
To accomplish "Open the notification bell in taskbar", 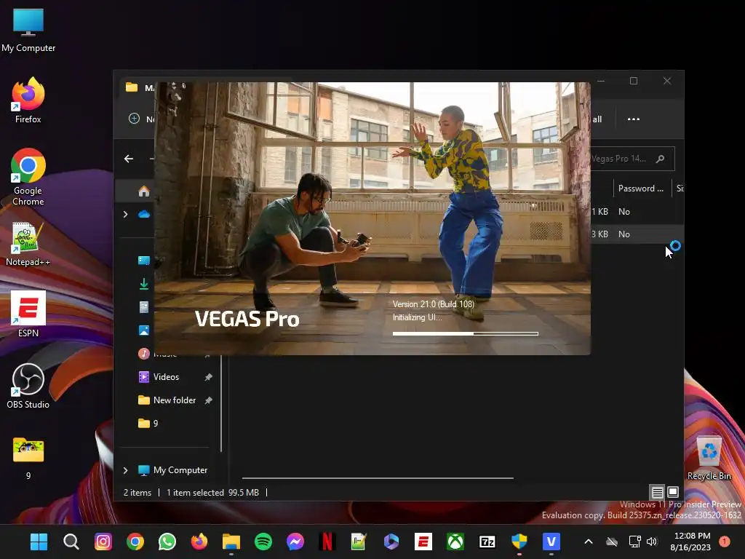I will click(725, 542).
